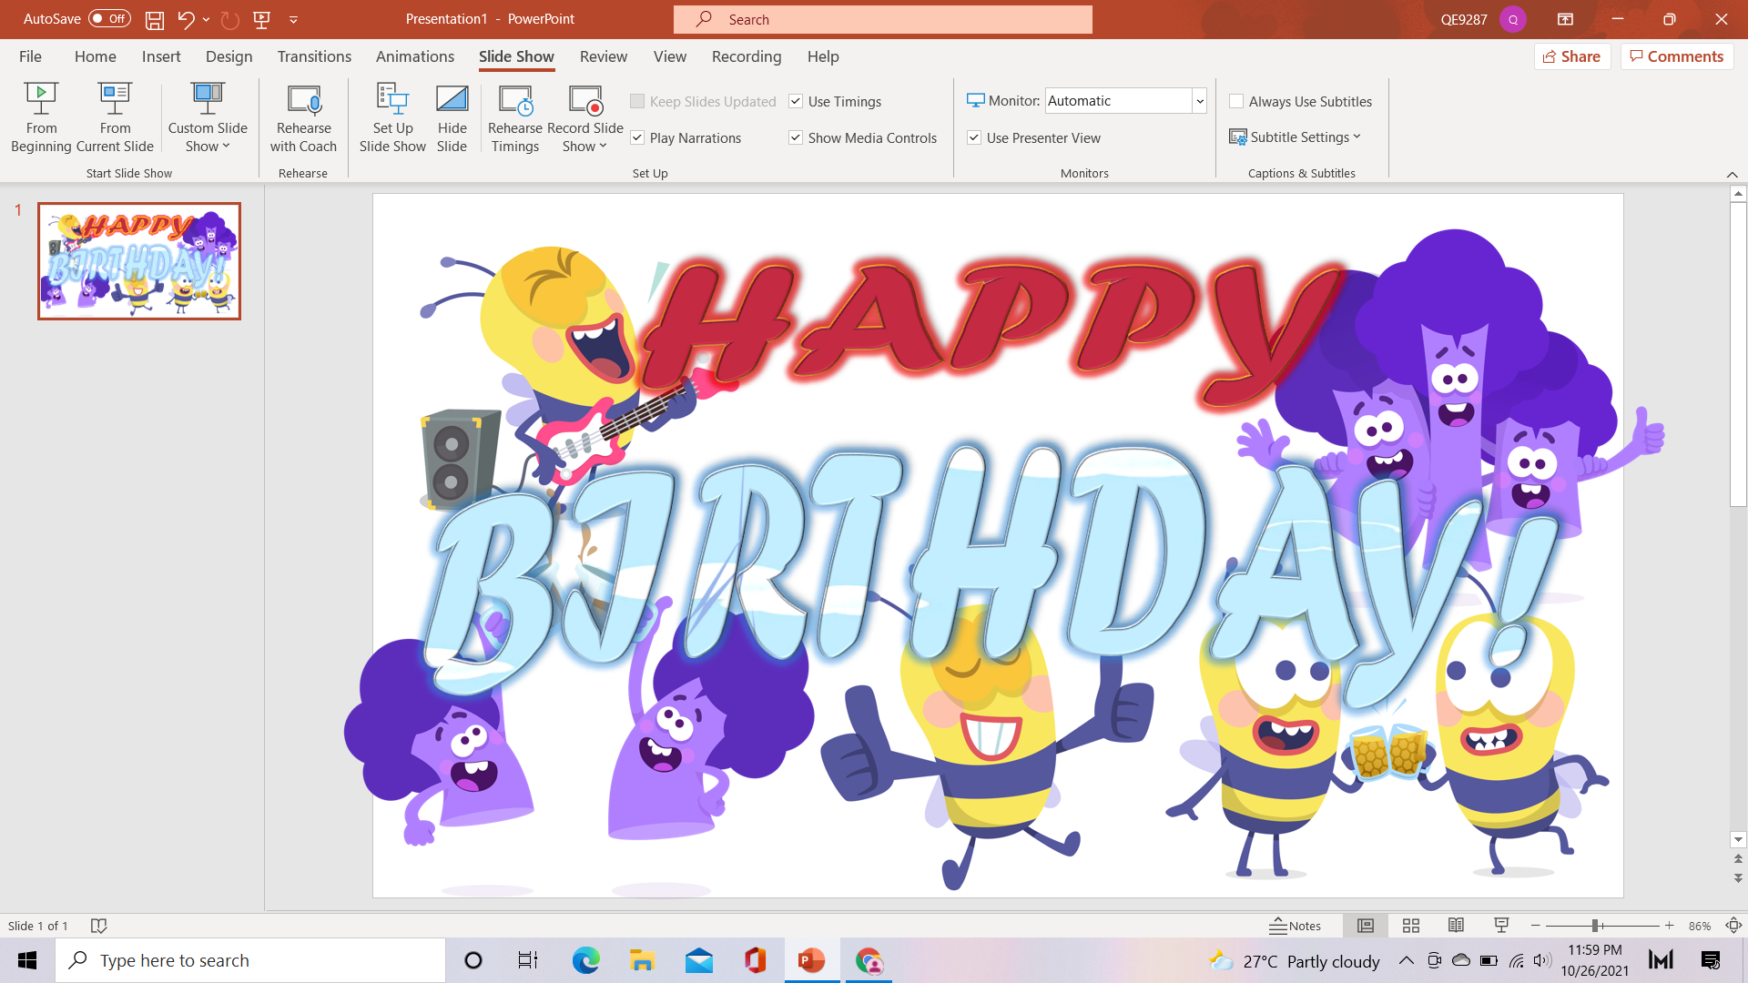The image size is (1748, 983).
Task: Open Ribbon Display Options icon
Action: [1565, 19]
